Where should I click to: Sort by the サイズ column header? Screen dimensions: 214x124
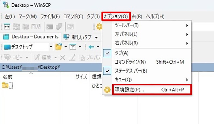(81, 77)
